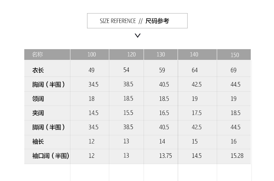274x181 pixels.
Task: Select the 49 衣长 value for size 100
Action: (91, 70)
